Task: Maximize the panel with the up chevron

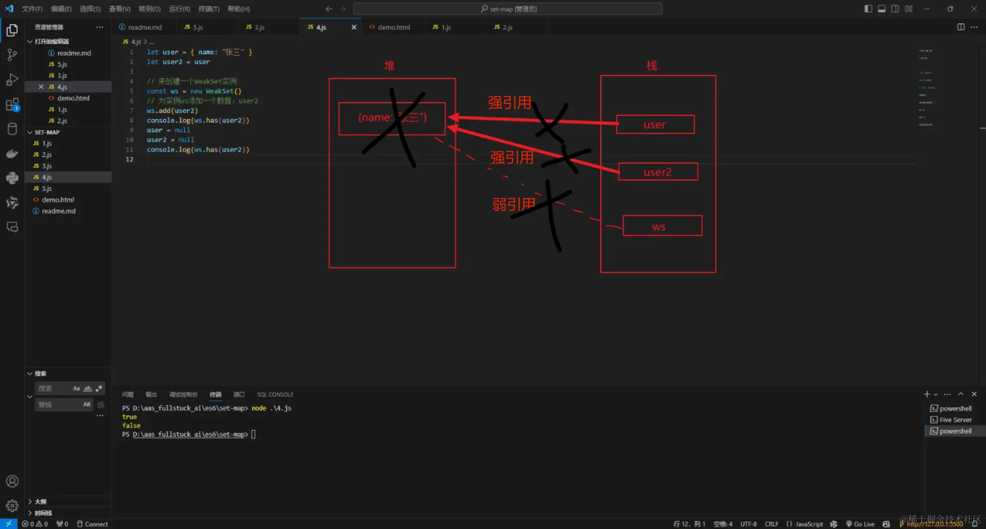Action: coord(961,394)
